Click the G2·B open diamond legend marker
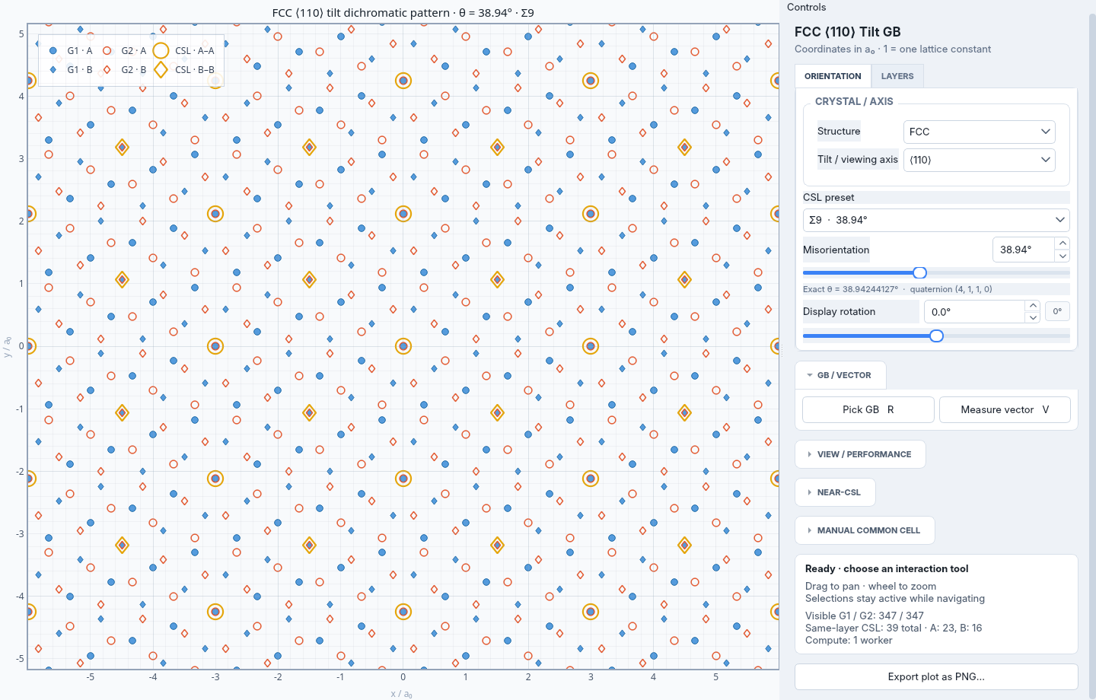1096x700 pixels. [107, 69]
